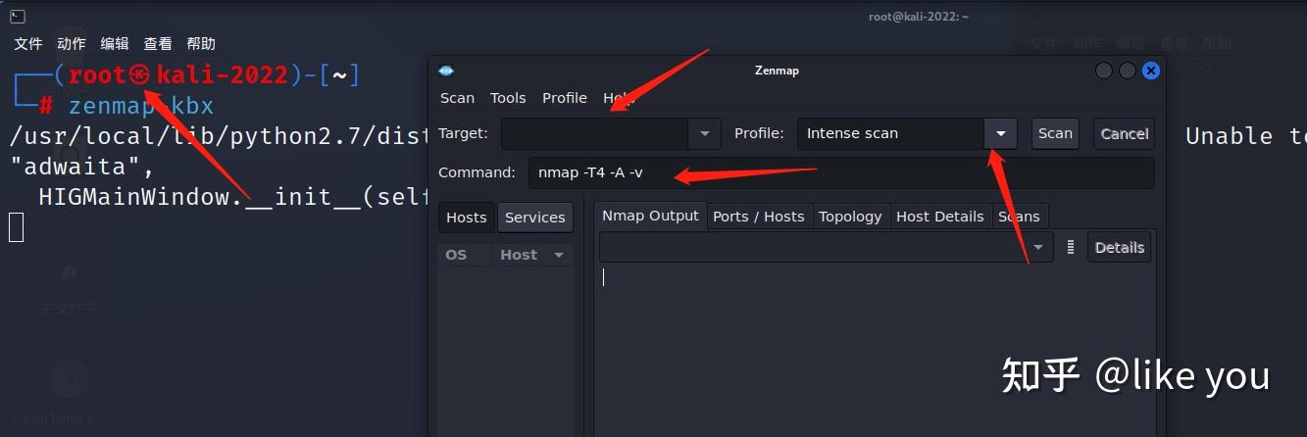Screen dimensions: 1307x437
Task: Open the Help menu in Zenmap
Action: click(x=618, y=98)
